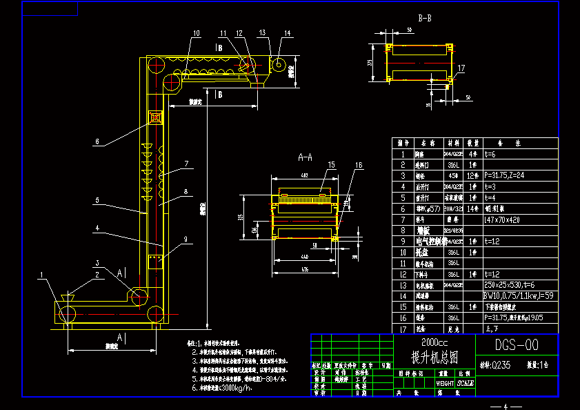The height and width of the screenshot is (410, 580).
Task: Click the 45# material cell
Action: [x=454, y=175]
